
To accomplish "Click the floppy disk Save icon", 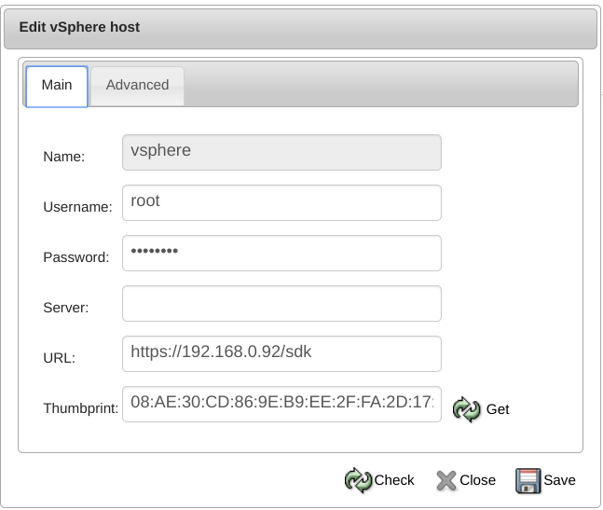I will [x=528, y=480].
